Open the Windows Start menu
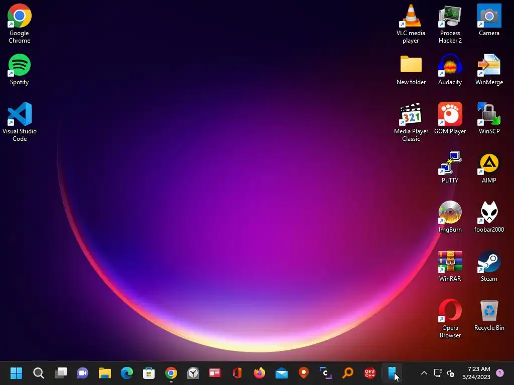Viewport: 514px width, 385px height. pos(16,373)
